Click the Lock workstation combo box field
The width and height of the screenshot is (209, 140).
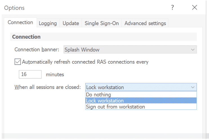pyautogui.click(x=135, y=87)
